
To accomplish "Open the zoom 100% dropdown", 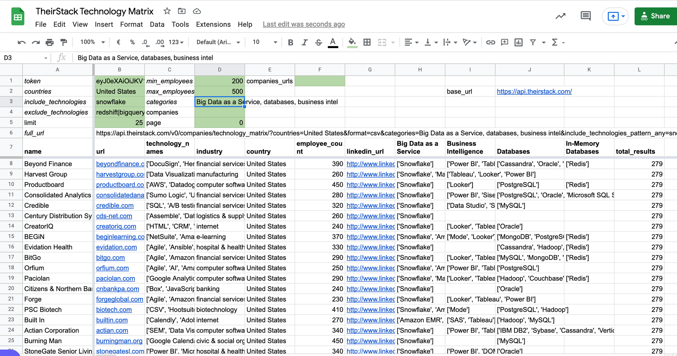I will (92, 42).
